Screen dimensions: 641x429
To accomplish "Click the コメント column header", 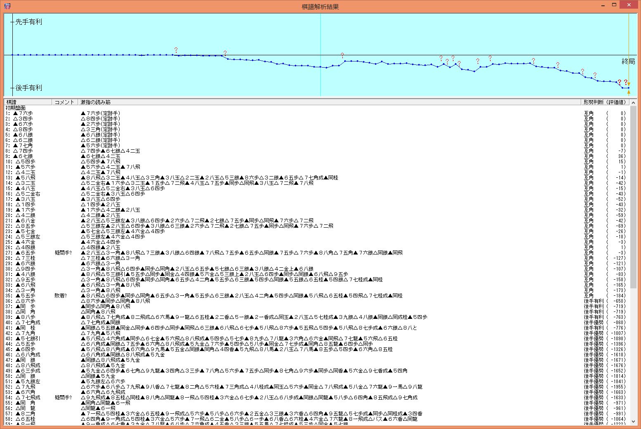I will pyautogui.click(x=64, y=102).
